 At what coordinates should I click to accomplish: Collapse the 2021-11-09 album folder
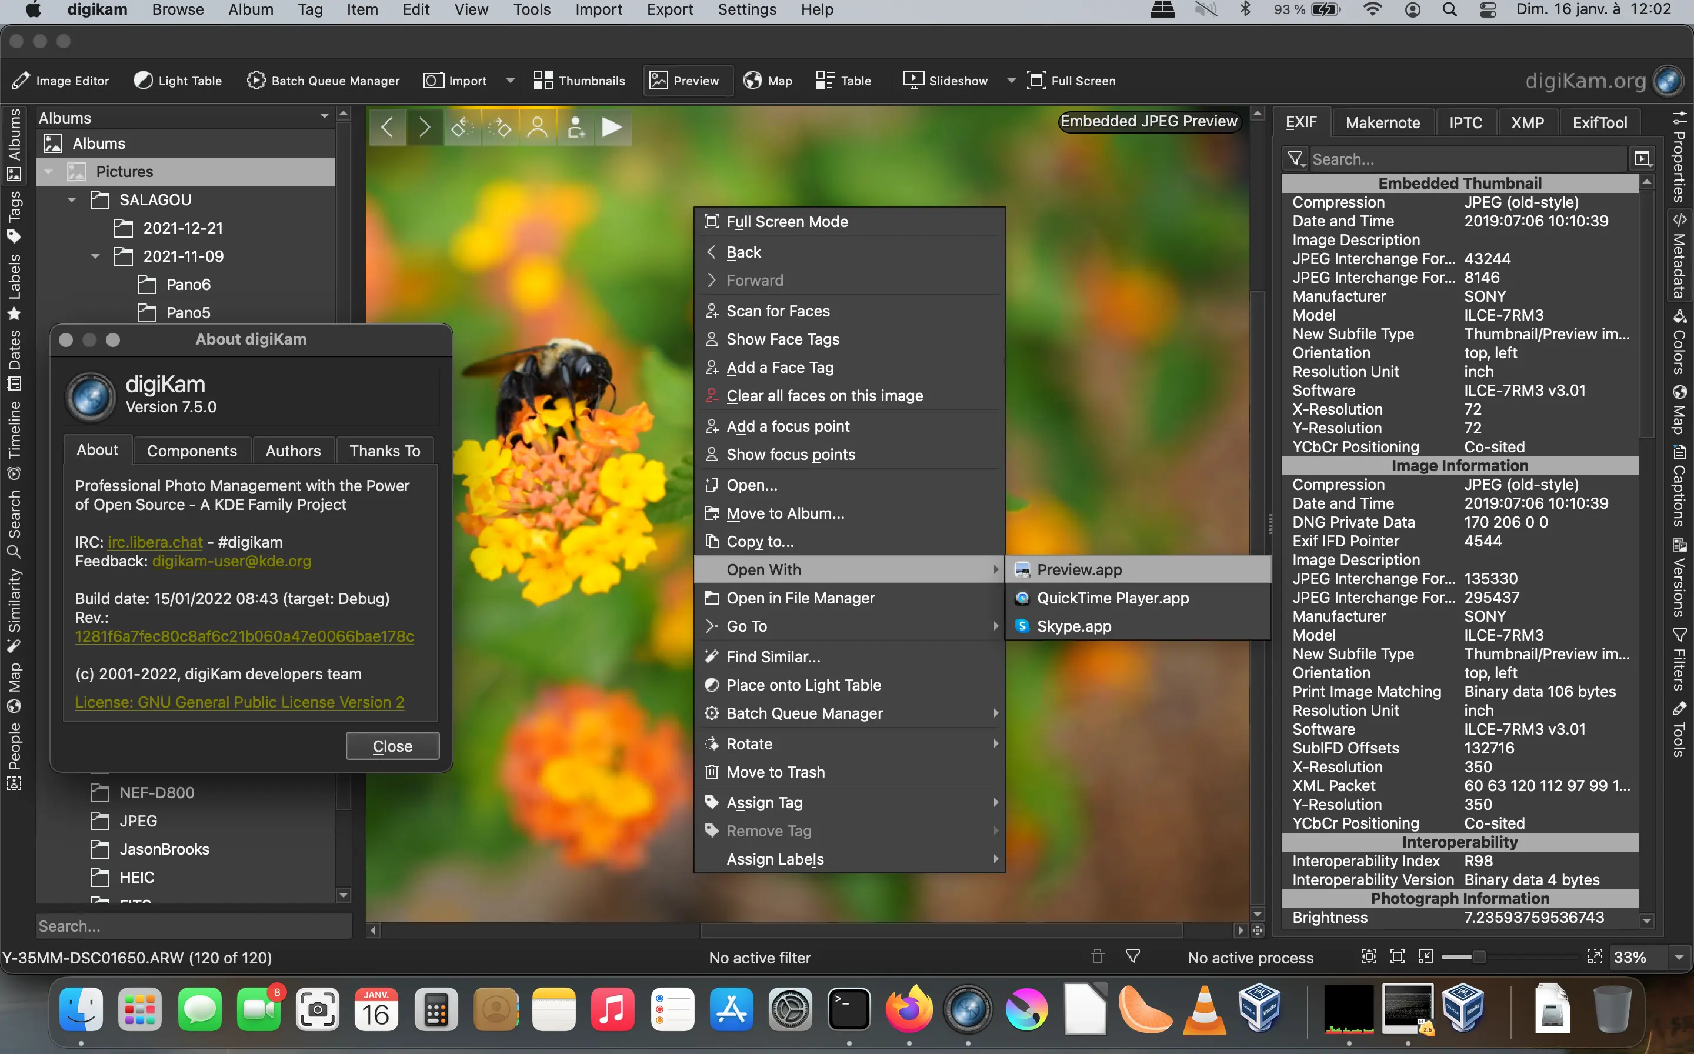tap(96, 256)
